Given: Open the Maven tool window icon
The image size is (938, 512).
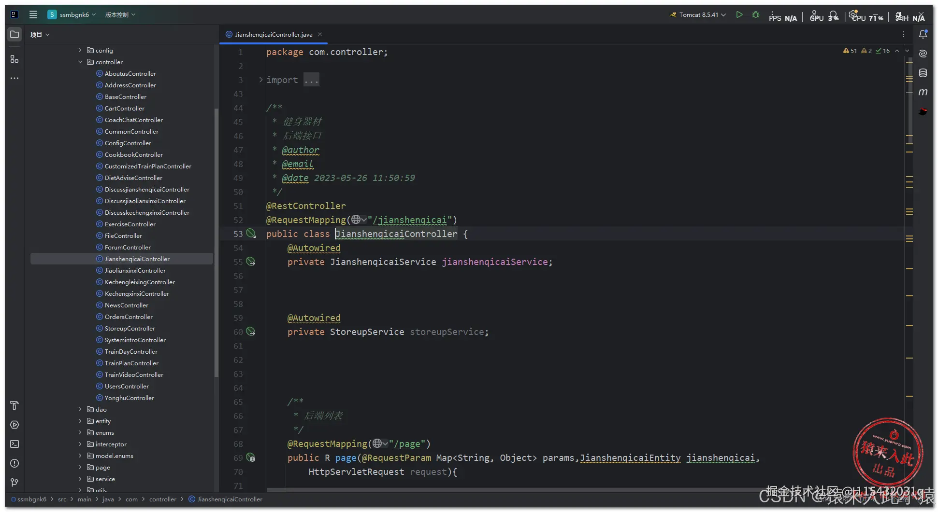Looking at the screenshot, I should (x=923, y=92).
